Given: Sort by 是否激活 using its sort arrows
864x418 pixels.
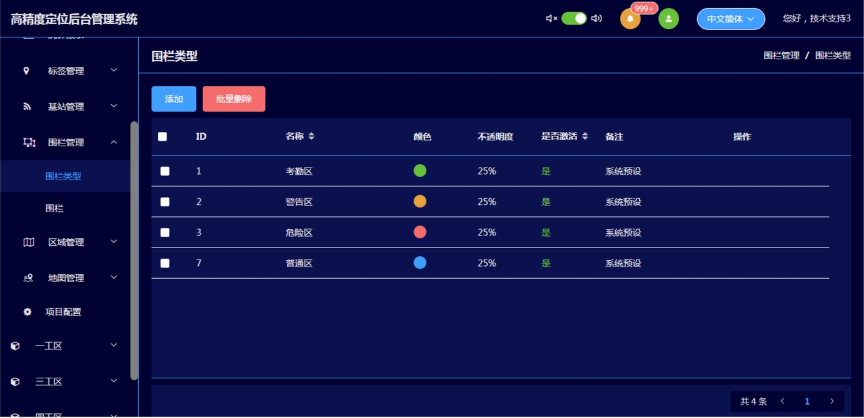Looking at the screenshot, I should [x=585, y=136].
